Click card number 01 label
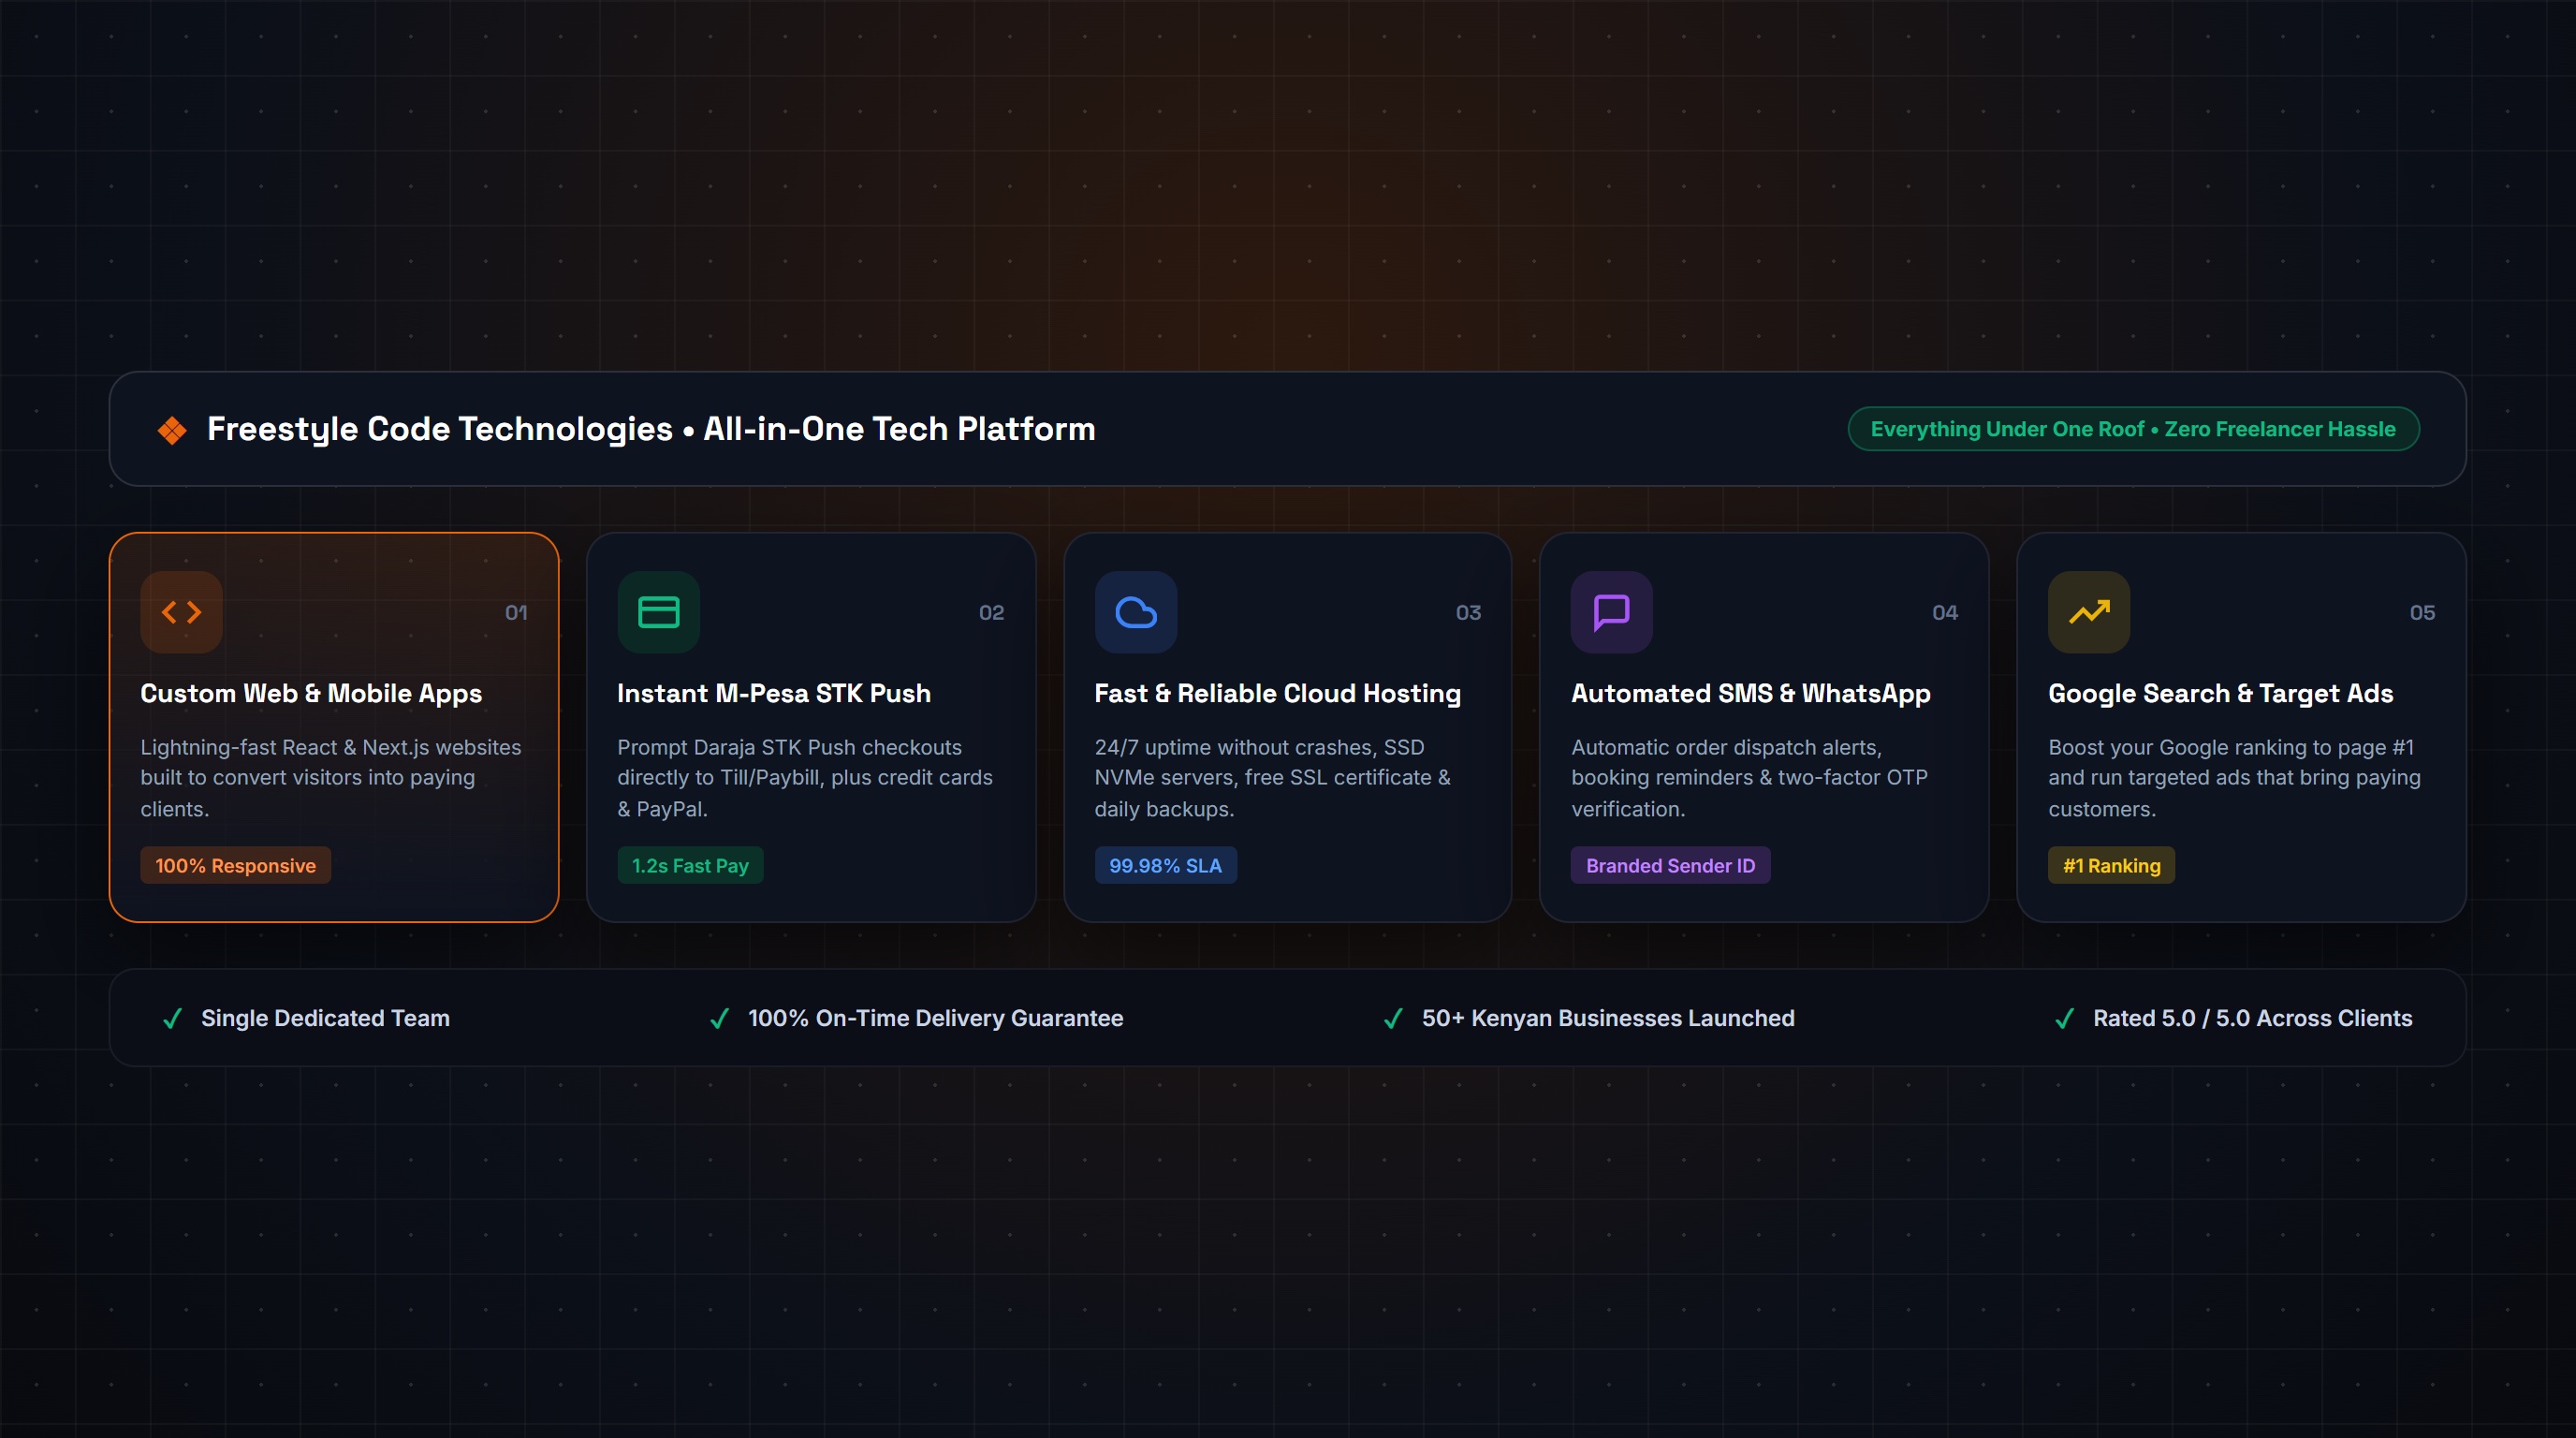 (x=516, y=612)
